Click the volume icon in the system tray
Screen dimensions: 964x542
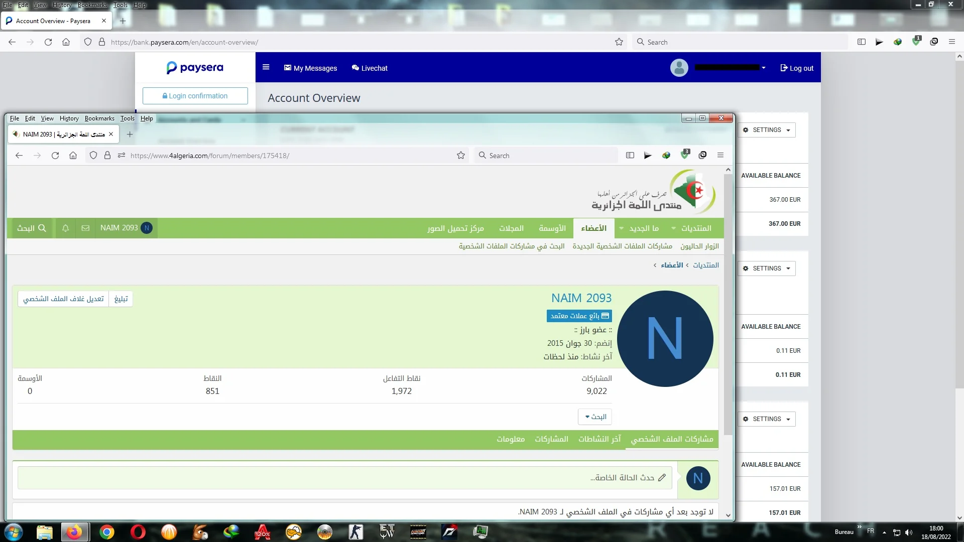(x=909, y=532)
